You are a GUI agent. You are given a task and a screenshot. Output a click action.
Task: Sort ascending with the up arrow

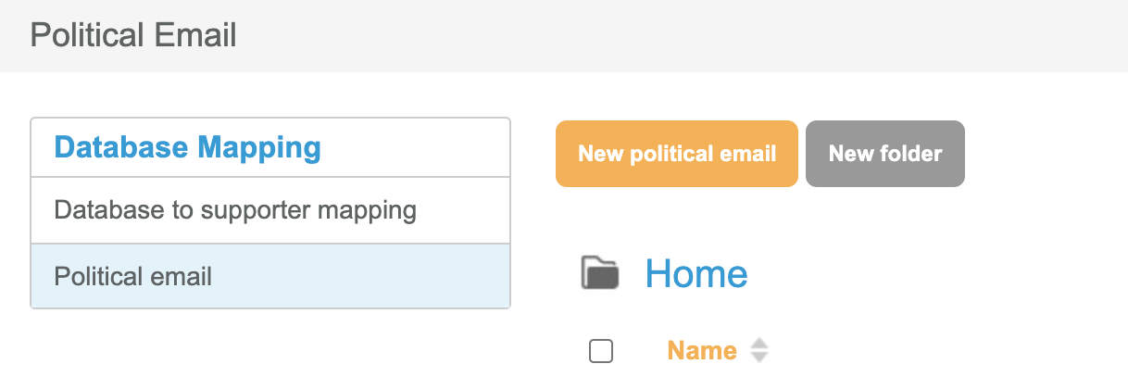pos(759,345)
